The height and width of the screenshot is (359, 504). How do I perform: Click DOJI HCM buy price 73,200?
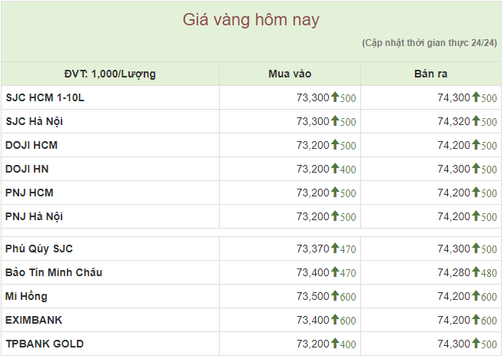pyautogui.click(x=313, y=145)
